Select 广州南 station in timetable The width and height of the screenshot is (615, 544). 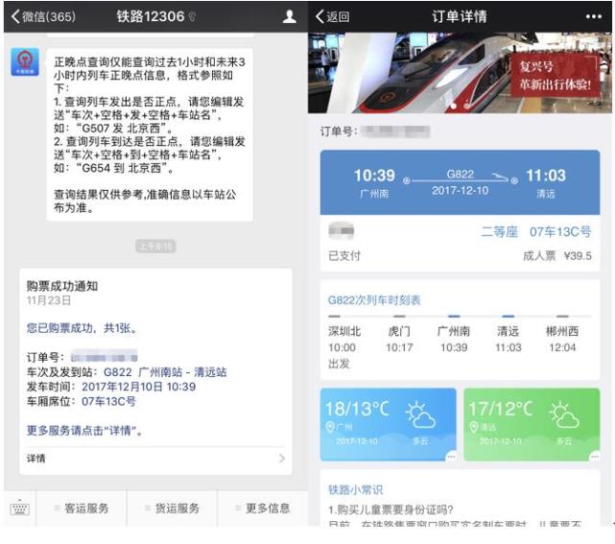pos(454,340)
